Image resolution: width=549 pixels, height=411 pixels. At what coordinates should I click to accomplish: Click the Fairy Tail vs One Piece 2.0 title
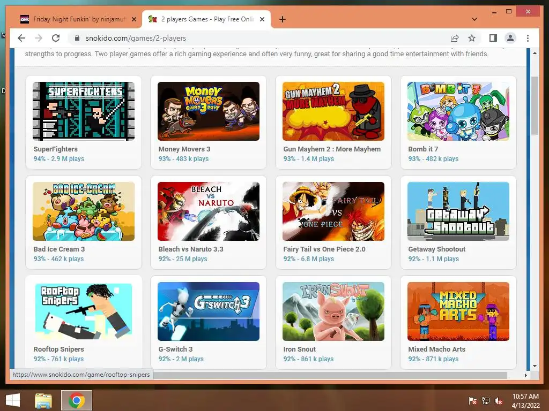point(324,249)
